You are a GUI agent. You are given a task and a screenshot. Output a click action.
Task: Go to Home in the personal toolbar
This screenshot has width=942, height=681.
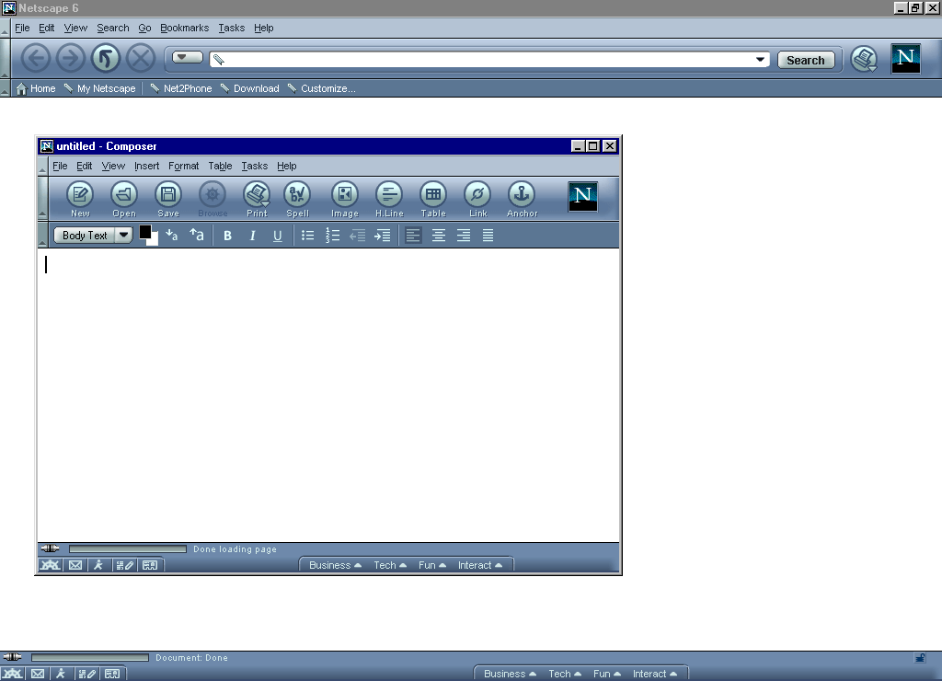[x=36, y=88]
